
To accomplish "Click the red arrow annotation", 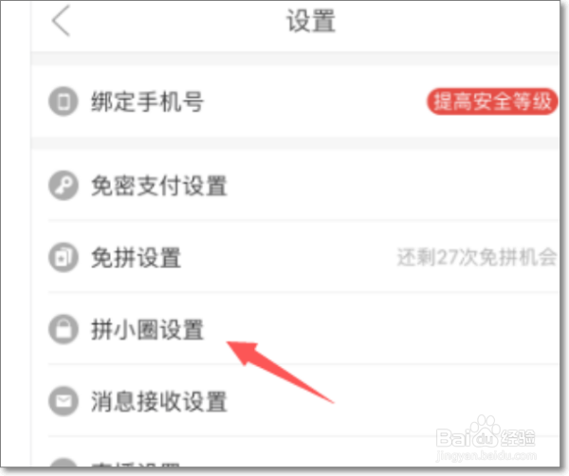I will pos(280,372).
